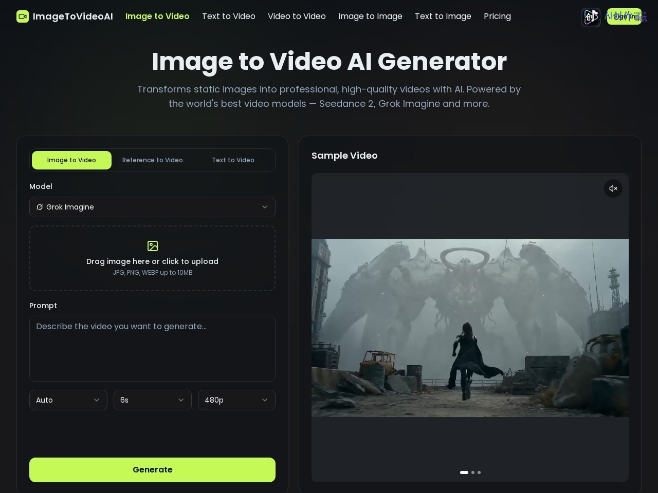Click the Sign in button
This screenshot has width=658, height=493.
[624, 16]
